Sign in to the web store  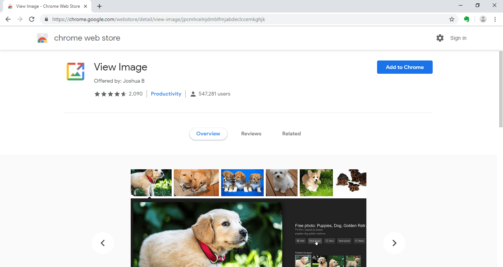pos(458,38)
